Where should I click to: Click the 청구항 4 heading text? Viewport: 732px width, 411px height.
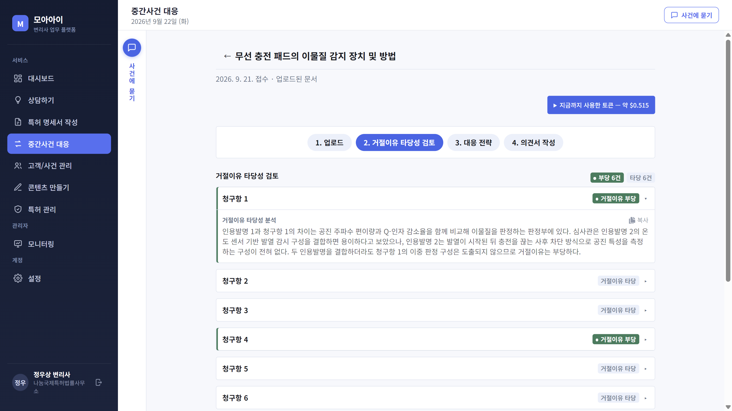(235, 339)
